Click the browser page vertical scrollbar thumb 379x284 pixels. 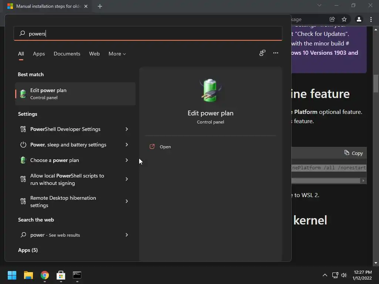click(x=376, y=84)
